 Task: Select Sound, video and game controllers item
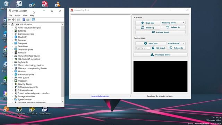[x=34, y=93]
